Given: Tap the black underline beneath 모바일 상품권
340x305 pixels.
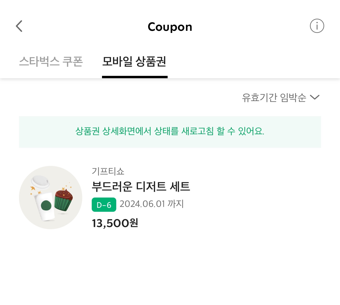Looking at the screenshot, I should tap(135, 77).
